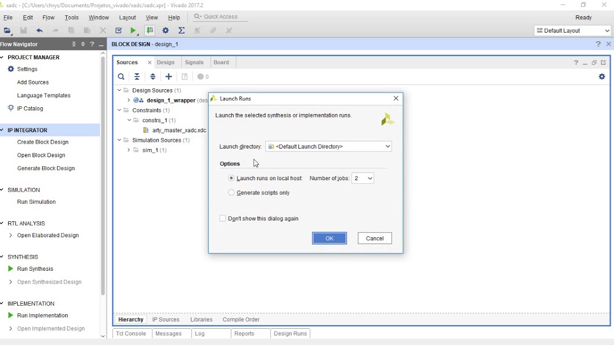Open the File menu
The image size is (614, 345).
tap(8, 18)
